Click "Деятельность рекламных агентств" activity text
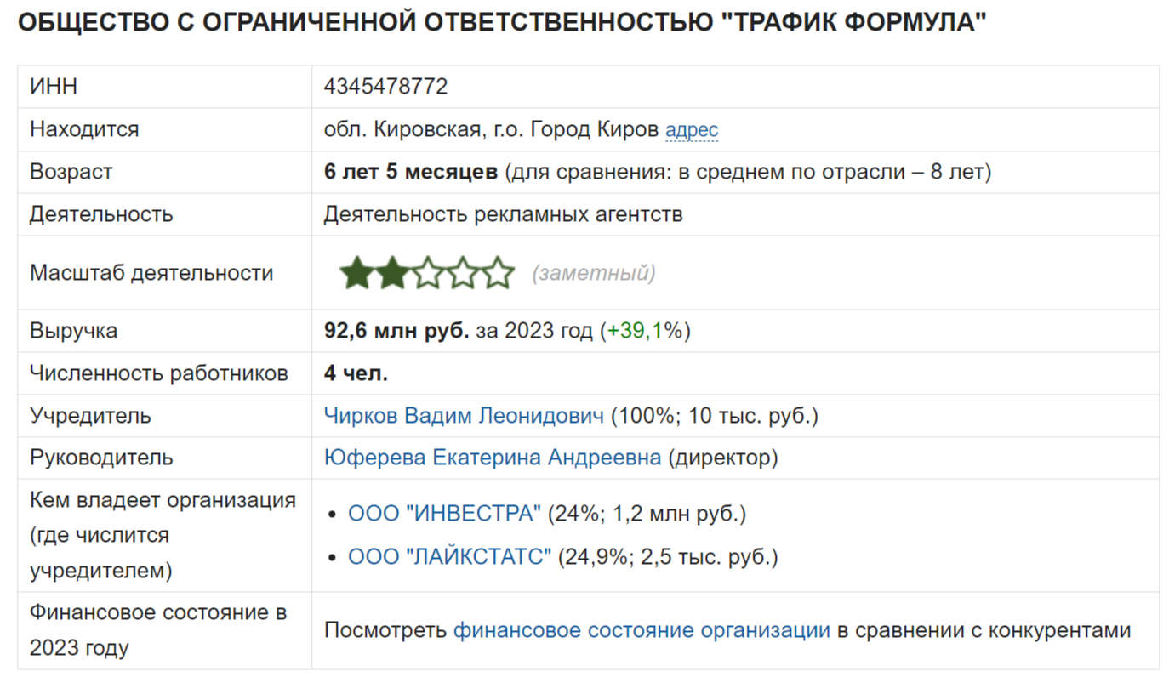1169x677 pixels. (x=503, y=214)
